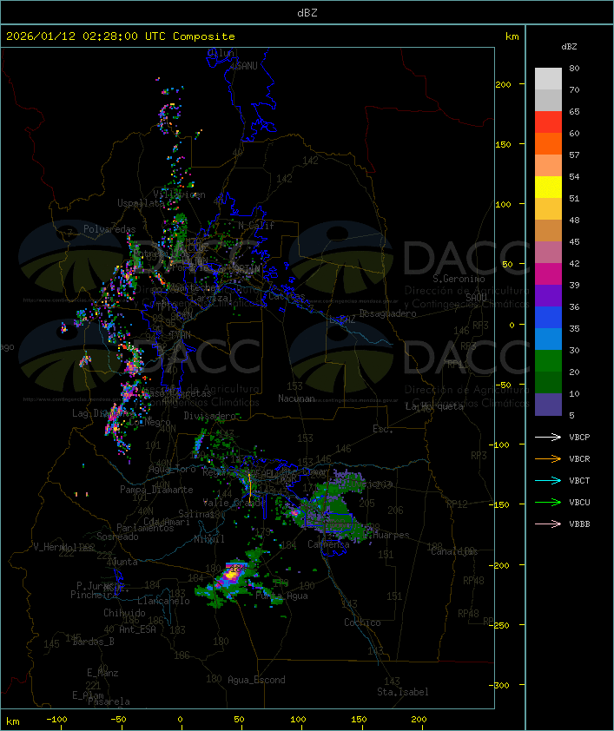The image size is (614, 731).
Task: Select the magenta 42 dBZ legend swatch
Action: pyautogui.click(x=548, y=273)
